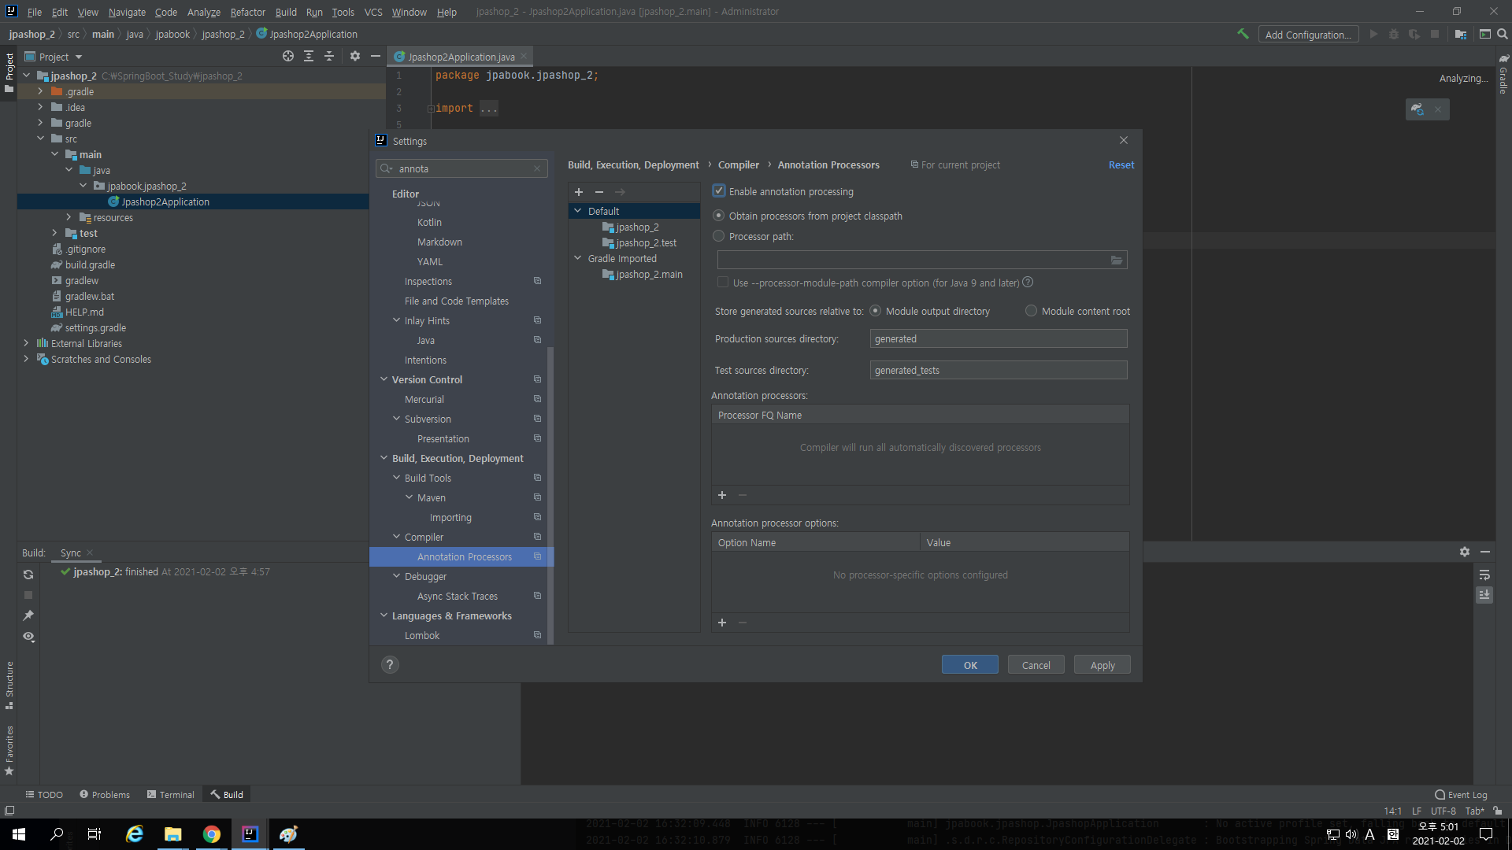
Task: Click the hammer Build Project icon
Action: tap(1243, 34)
